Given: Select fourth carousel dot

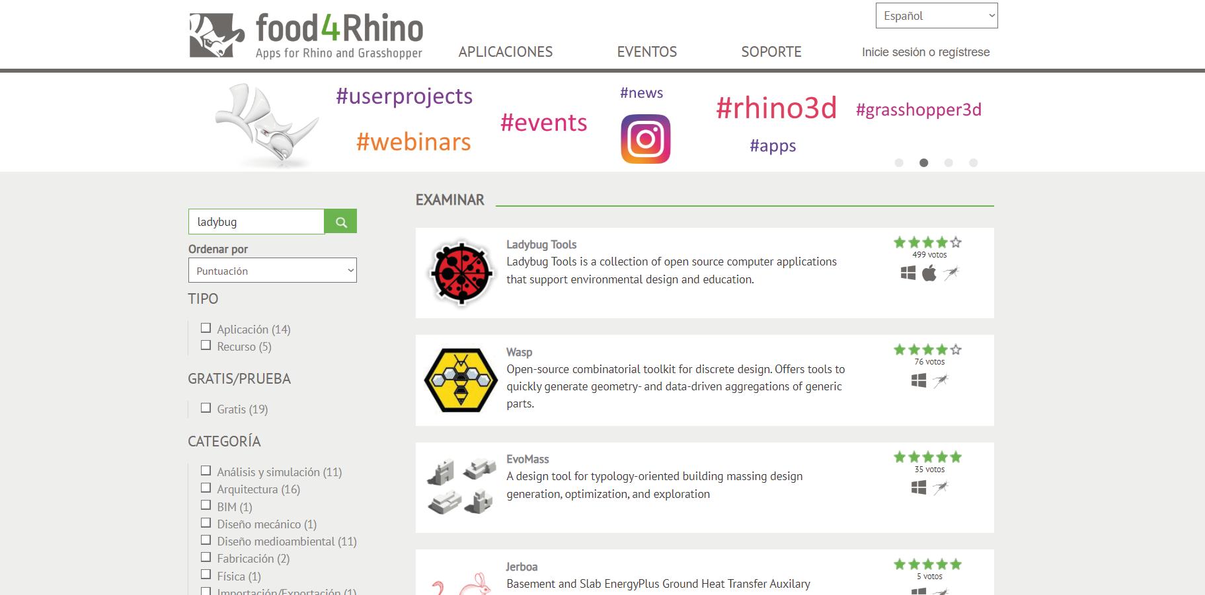Looking at the screenshot, I should tap(973, 162).
